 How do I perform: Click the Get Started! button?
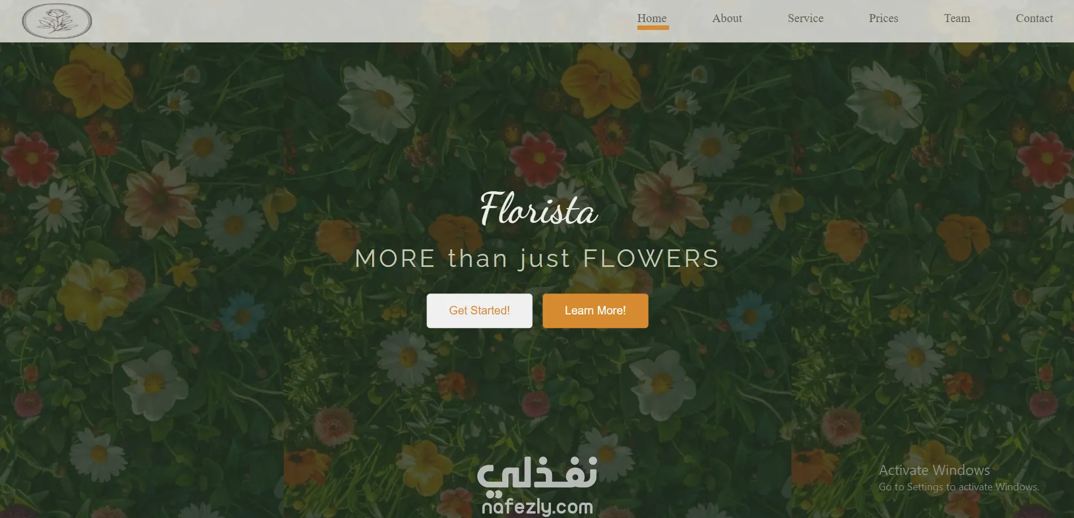(480, 310)
